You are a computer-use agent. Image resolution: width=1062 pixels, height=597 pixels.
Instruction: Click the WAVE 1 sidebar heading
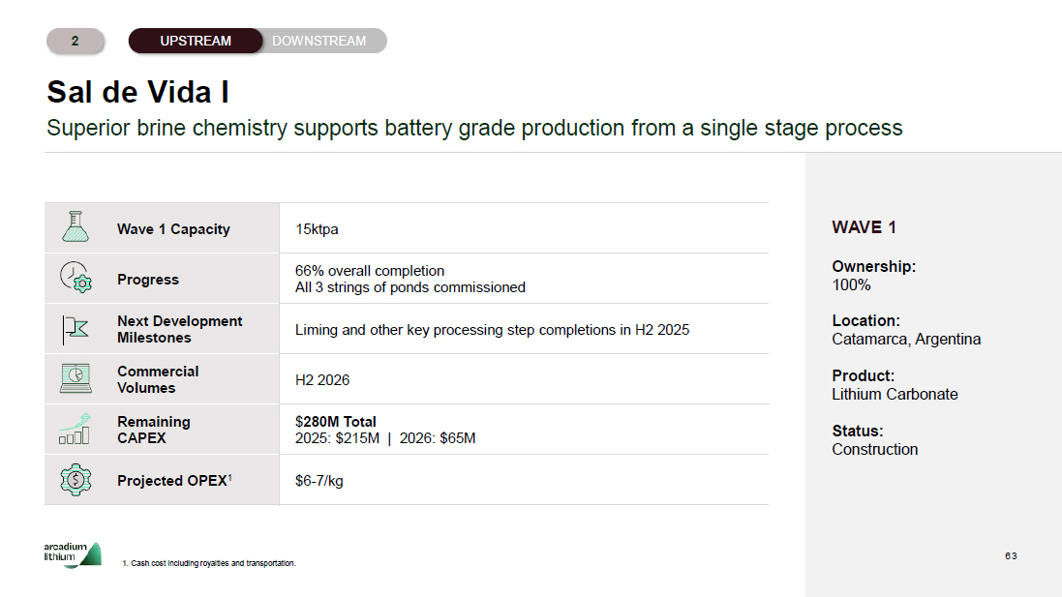pos(864,227)
